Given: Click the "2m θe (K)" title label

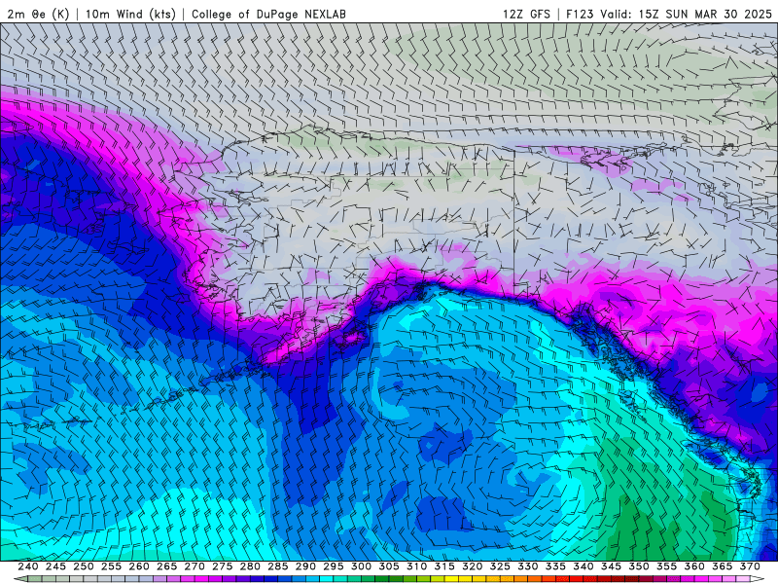Looking at the screenshot, I should coord(38,15).
